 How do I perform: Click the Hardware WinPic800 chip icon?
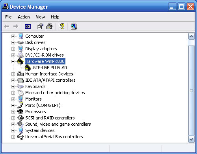(20, 61)
